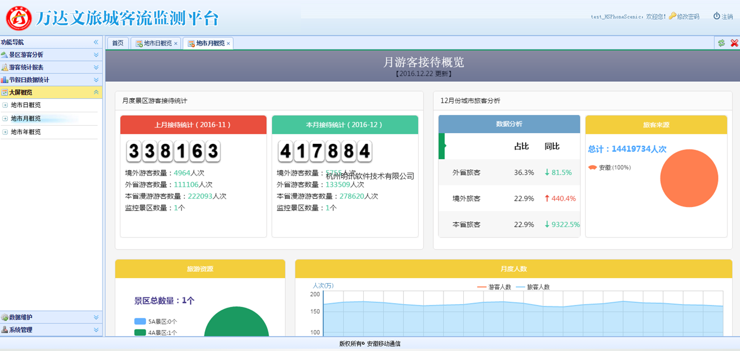Click the 12月份城市旅客分析 section title
This screenshot has height=351, width=740.
coord(471,101)
